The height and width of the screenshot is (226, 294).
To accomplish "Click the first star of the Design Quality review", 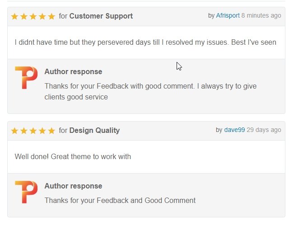I will tap(15, 131).
